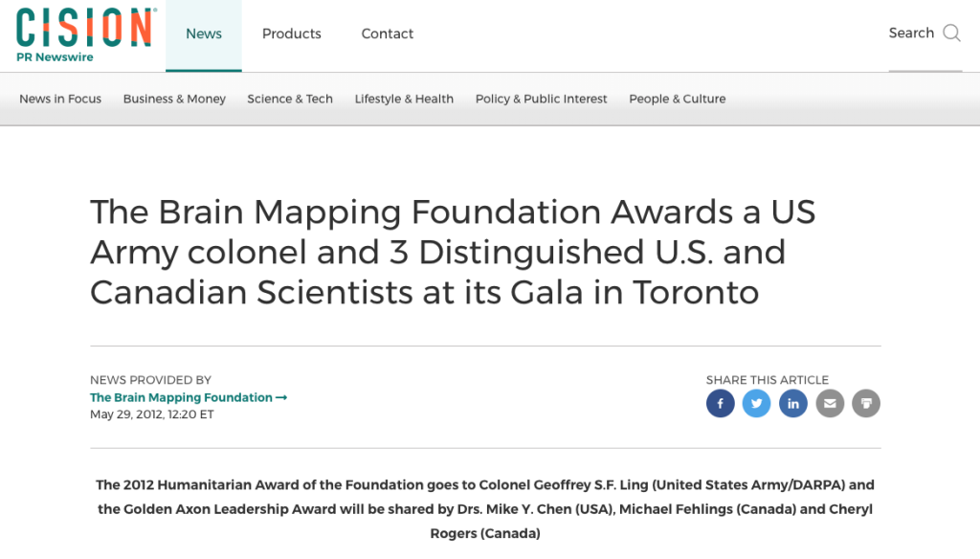Viewport: 980px width, 559px height.
Task: Expand News in Focus category
Action: pyautogui.click(x=60, y=99)
